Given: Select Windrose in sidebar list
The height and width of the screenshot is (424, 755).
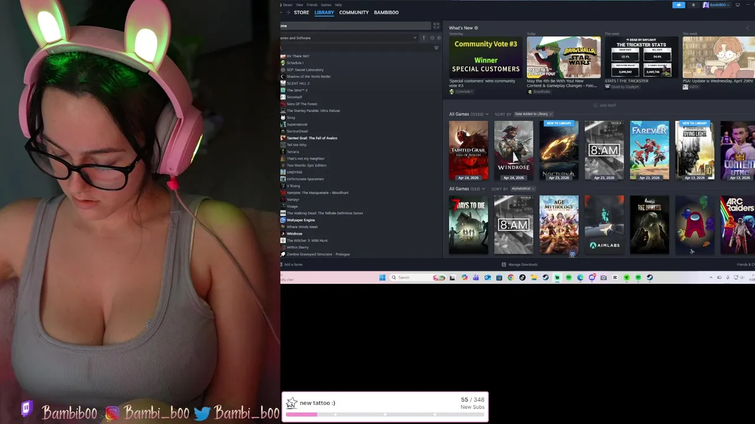Looking at the screenshot, I should [294, 234].
